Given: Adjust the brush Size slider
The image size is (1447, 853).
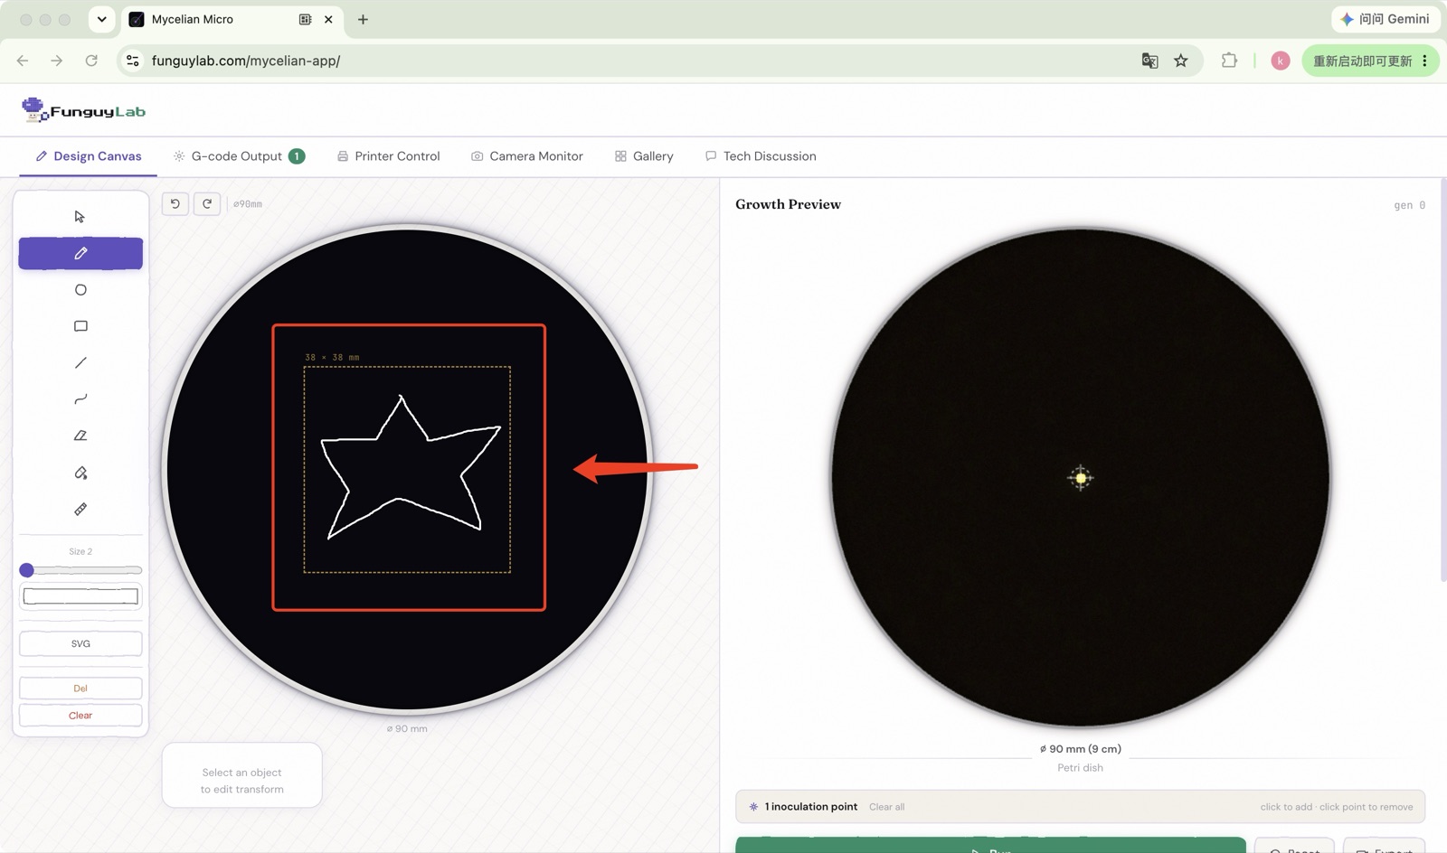Looking at the screenshot, I should tap(80, 570).
